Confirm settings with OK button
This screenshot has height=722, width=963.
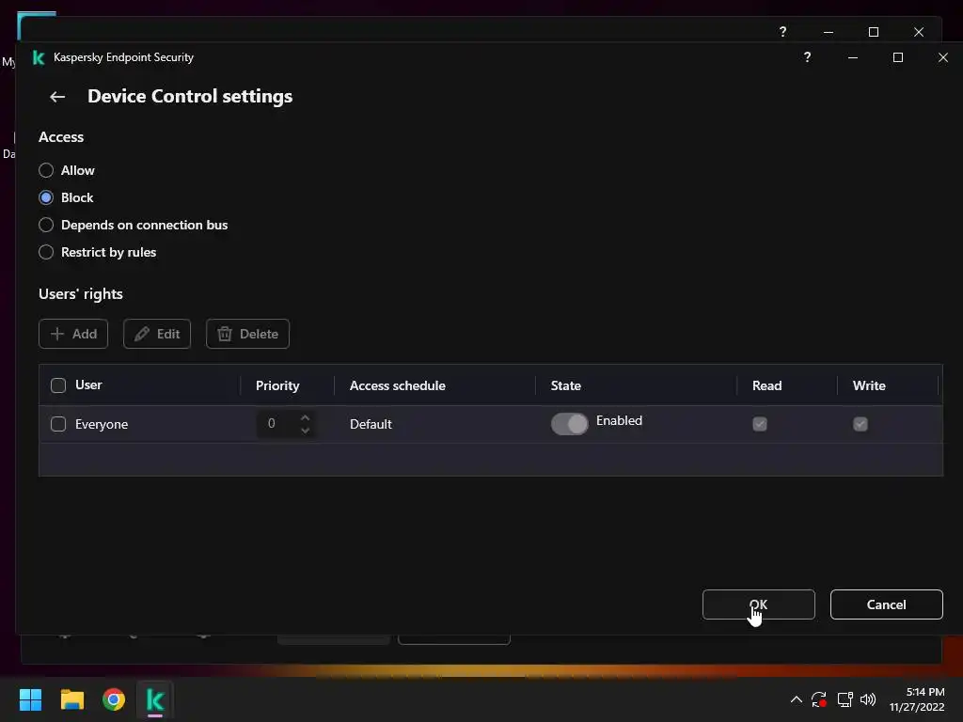(x=759, y=604)
